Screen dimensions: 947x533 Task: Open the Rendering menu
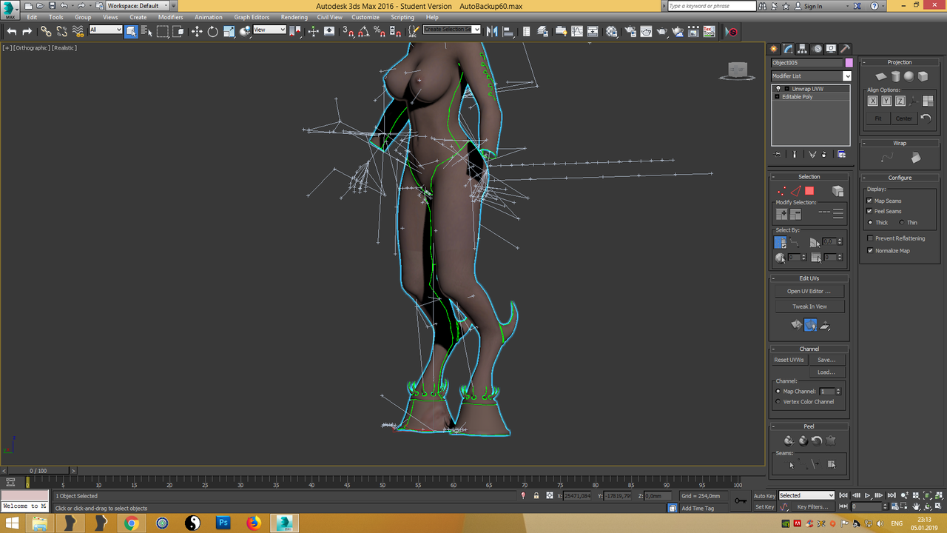pos(294,17)
